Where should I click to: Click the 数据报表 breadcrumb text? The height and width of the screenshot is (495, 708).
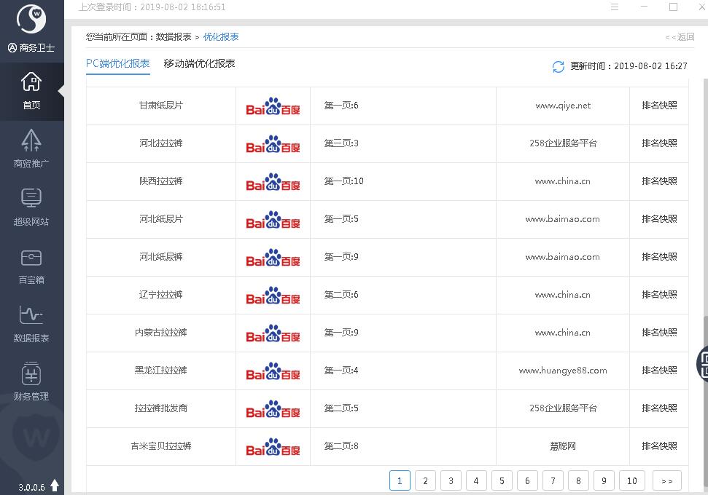[x=174, y=37]
